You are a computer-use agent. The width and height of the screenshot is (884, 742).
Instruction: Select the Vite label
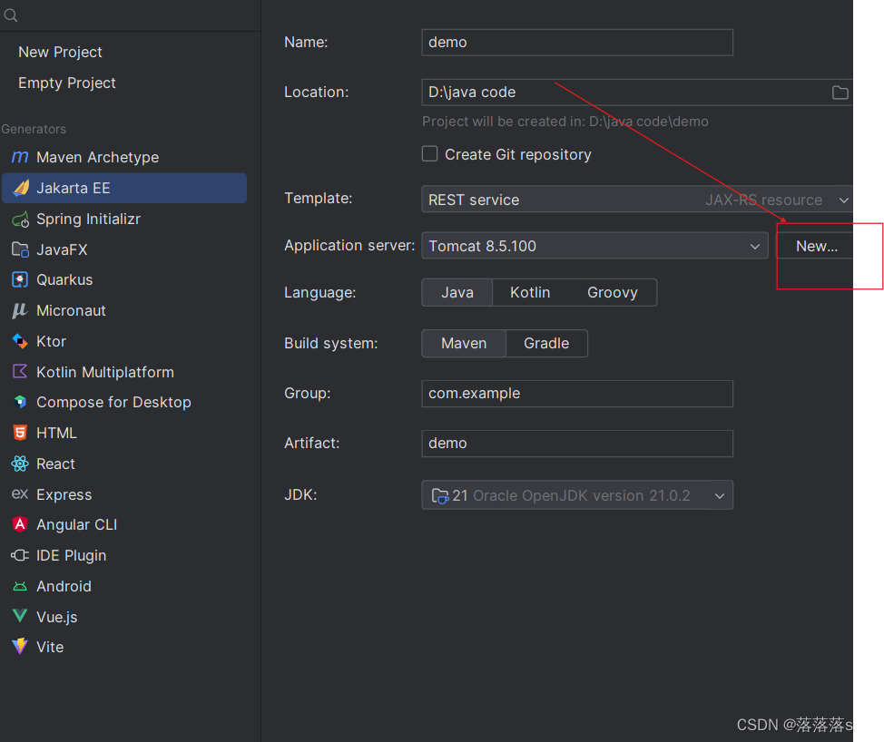(50, 647)
